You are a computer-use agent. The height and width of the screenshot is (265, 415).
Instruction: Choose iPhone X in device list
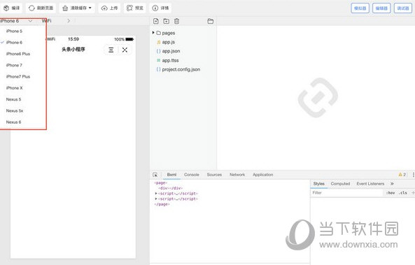(x=14, y=88)
